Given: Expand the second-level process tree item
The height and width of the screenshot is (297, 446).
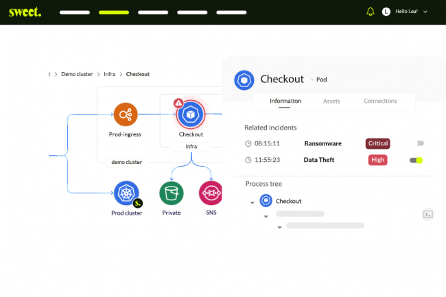Looking at the screenshot, I should (x=266, y=216).
